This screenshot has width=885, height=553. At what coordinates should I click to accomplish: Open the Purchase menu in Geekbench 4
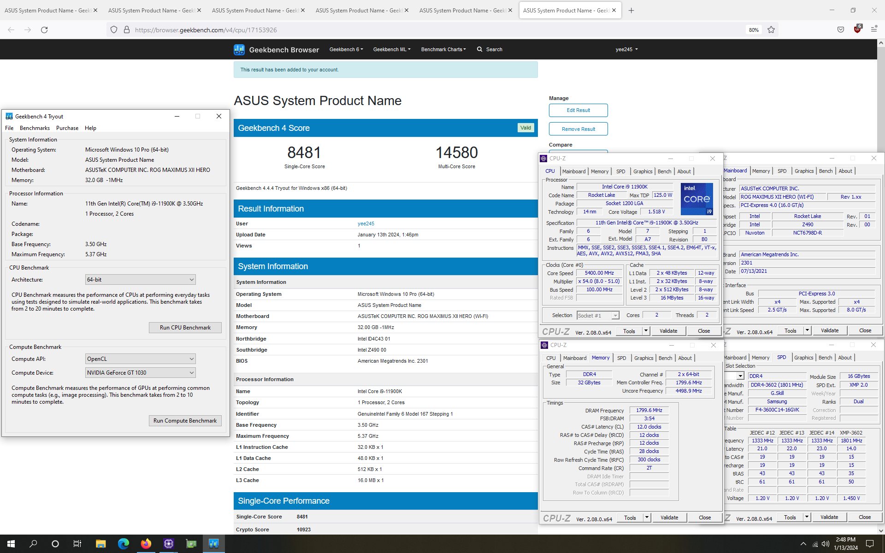point(67,128)
